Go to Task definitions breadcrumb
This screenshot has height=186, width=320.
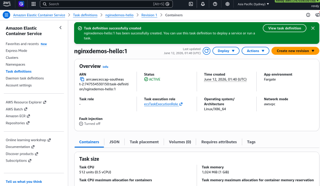[x=85, y=15]
